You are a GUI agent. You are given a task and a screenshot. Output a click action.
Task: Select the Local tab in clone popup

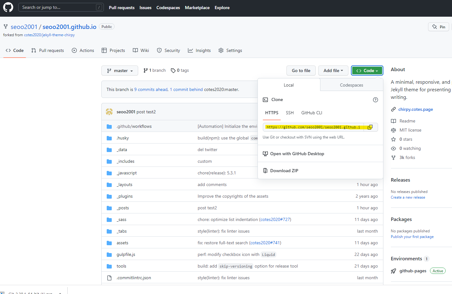289,85
